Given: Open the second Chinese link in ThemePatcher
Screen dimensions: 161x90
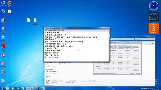Looking at the screenshot, I should (136, 50).
